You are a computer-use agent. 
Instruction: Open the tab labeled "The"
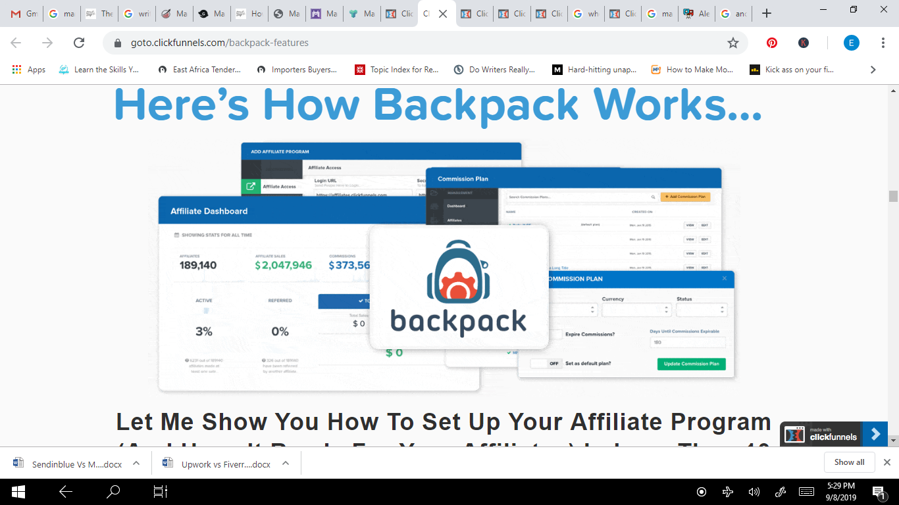100,14
